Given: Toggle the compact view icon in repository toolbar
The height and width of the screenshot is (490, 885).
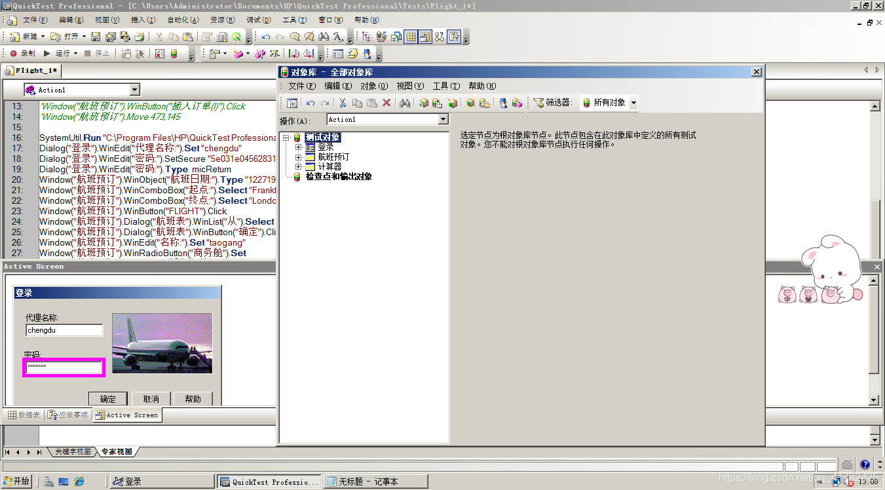Looking at the screenshot, I should (292, 103).
